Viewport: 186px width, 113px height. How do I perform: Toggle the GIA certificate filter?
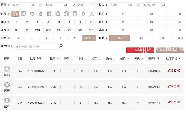tap(119, 38)
